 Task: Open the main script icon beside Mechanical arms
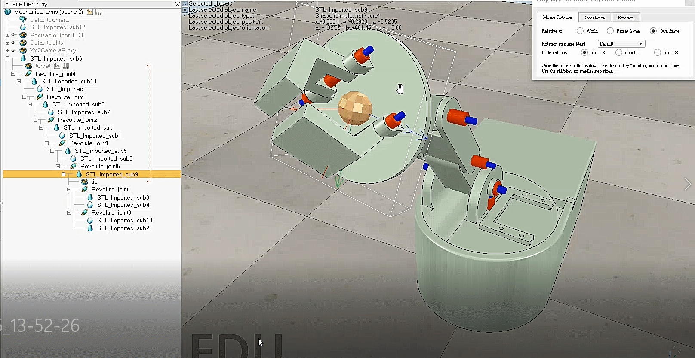pos(89,12)
